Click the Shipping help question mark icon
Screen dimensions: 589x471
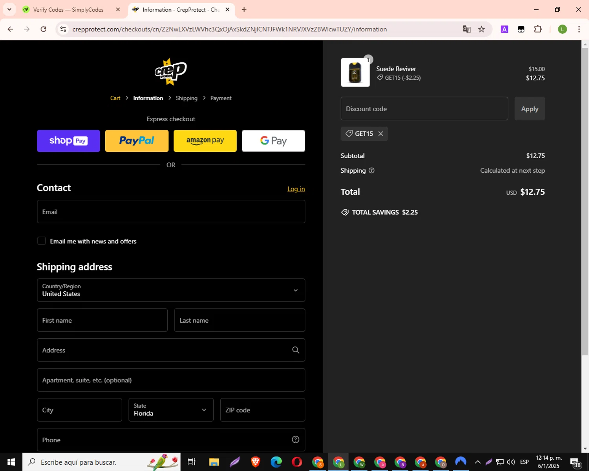click(371, 170)
